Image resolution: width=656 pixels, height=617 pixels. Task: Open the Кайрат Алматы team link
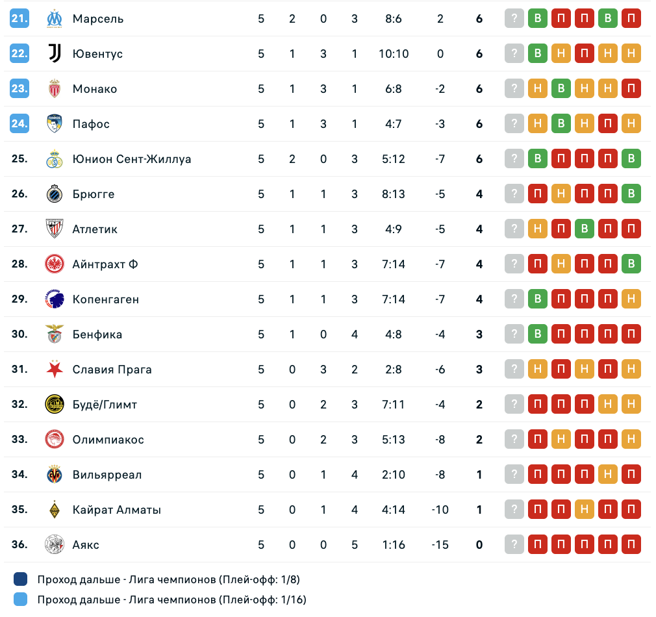coord(117,510)
